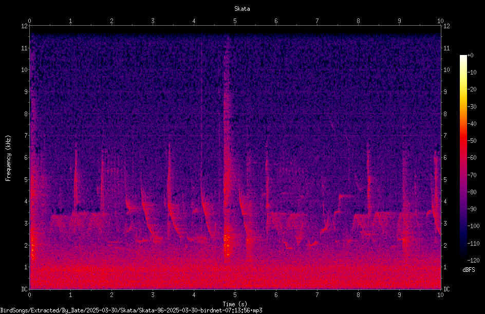The width and height of the screenshot is (485, 314).
Task: Click the "-30" color scale value
Action: (472, 107)
